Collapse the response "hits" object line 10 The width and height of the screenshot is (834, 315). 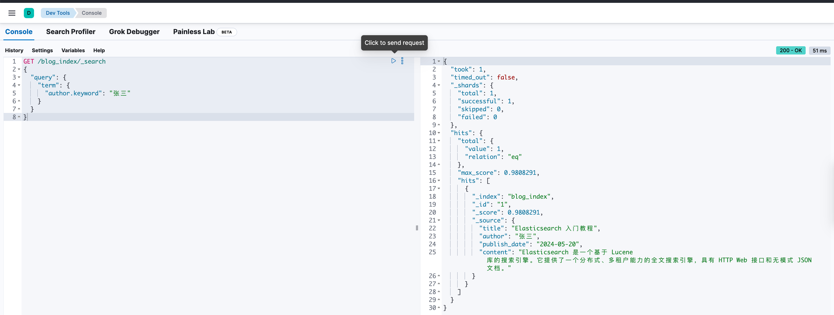click(x=439, y=133)
